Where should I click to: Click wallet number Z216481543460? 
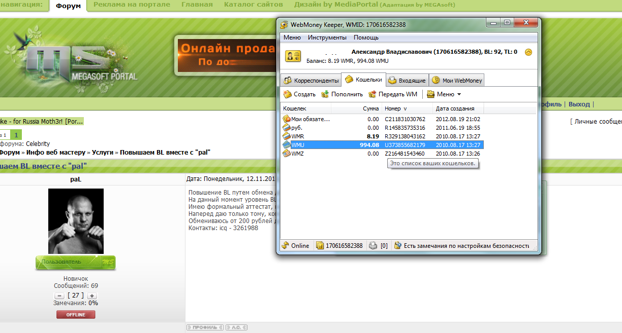[405, 154]
